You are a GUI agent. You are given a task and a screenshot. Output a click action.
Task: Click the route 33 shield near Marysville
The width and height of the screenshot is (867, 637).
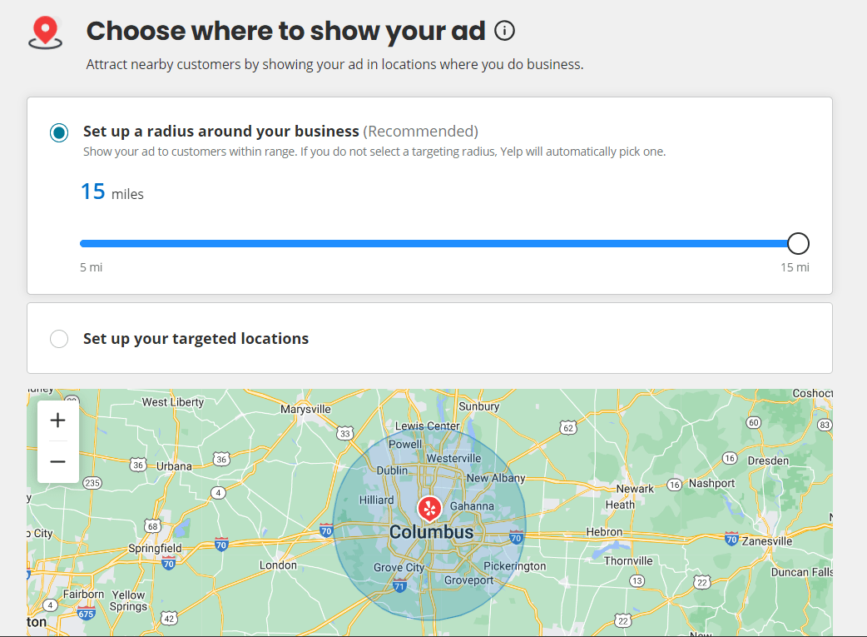click(x=345, y=433)
